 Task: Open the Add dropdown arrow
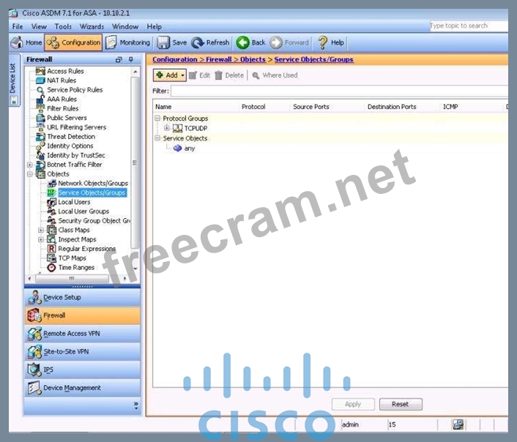pos(182,75)
